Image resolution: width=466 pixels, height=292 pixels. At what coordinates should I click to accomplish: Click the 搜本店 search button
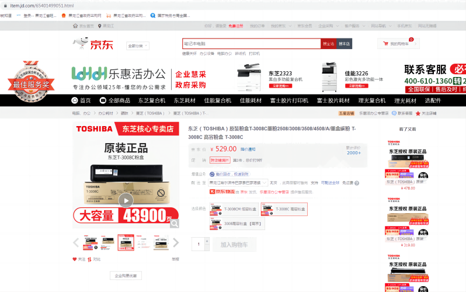coord(344,44)
